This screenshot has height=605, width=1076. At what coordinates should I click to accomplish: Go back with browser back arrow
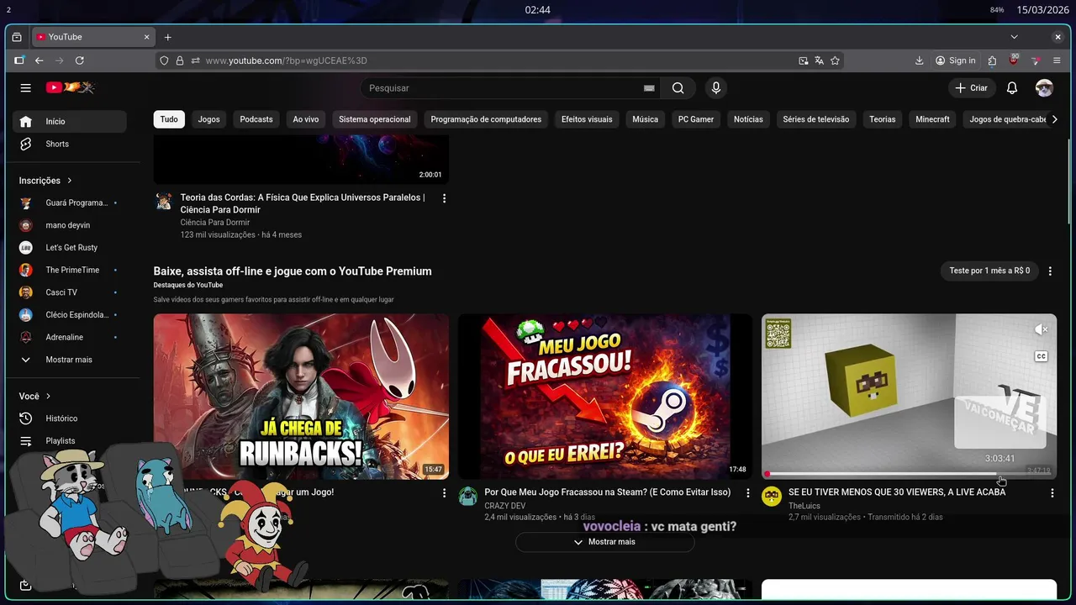(x=39, y=60)
